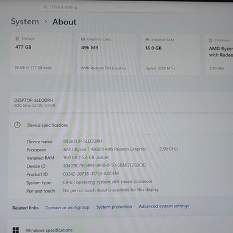This screenshot has height=233, width=233.
Task: Select the Product ID value 00342-20735
Action: [91, 174]
